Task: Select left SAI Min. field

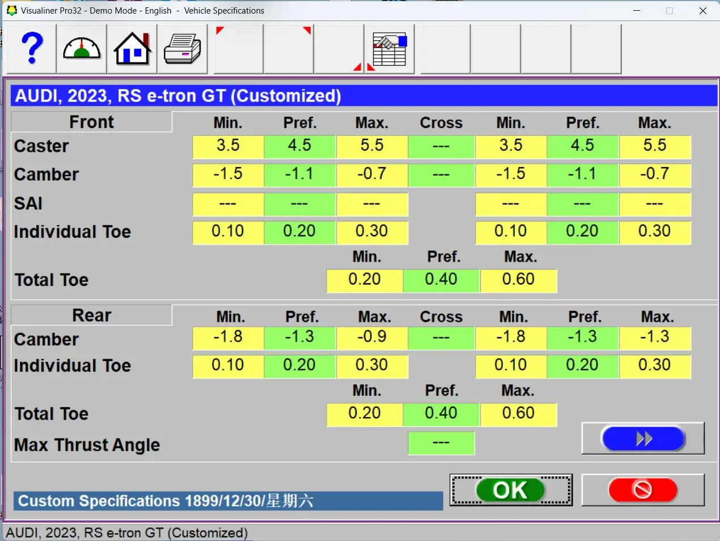Action: tap(228, 204)
